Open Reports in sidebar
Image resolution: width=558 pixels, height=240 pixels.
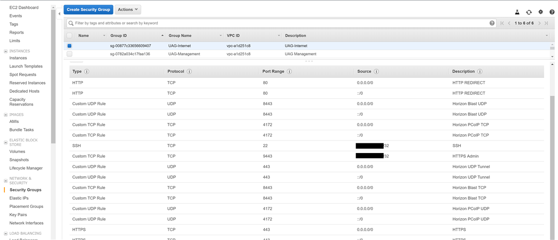tap(17, 33)
